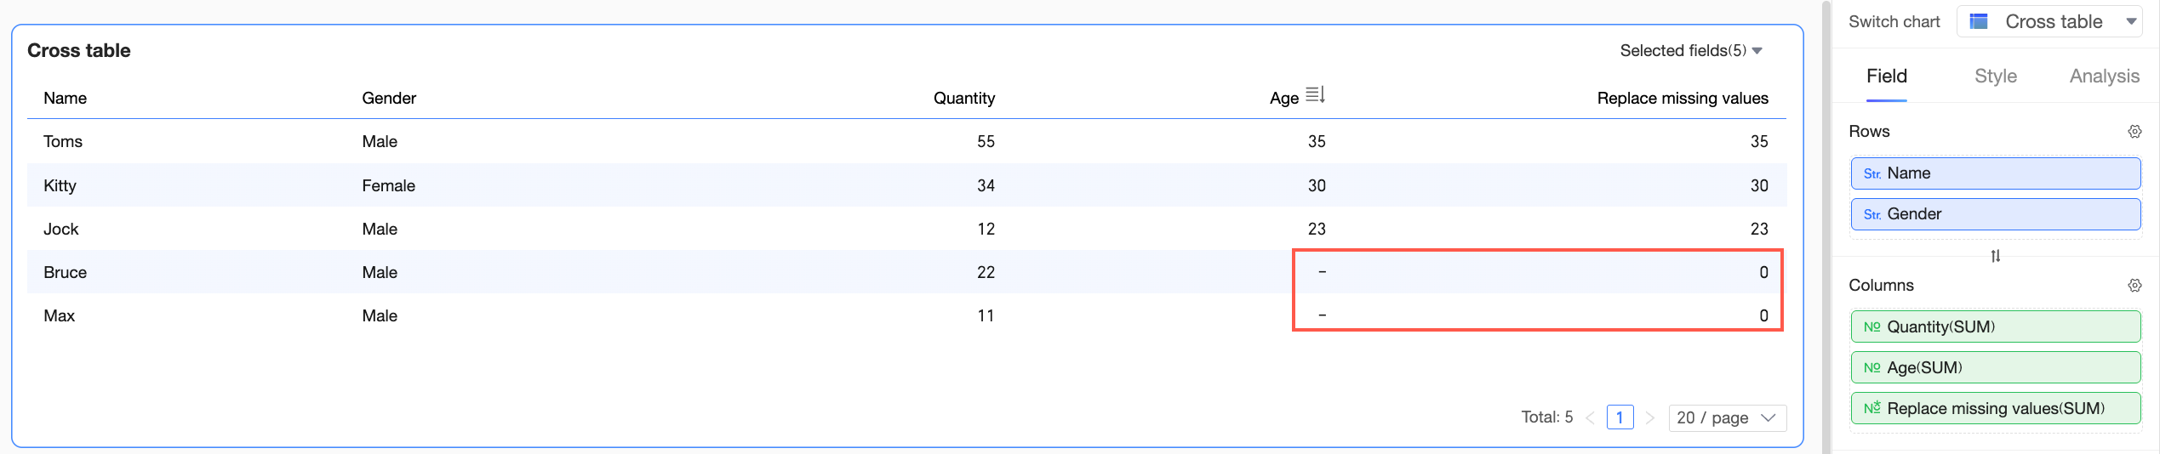Select the Gender field in Rows
This screenshot has width=2160, height=454.
[x=1995, y=214]
